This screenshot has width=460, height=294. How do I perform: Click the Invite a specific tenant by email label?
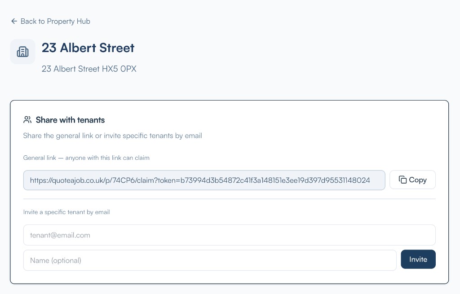click(66, 212)
